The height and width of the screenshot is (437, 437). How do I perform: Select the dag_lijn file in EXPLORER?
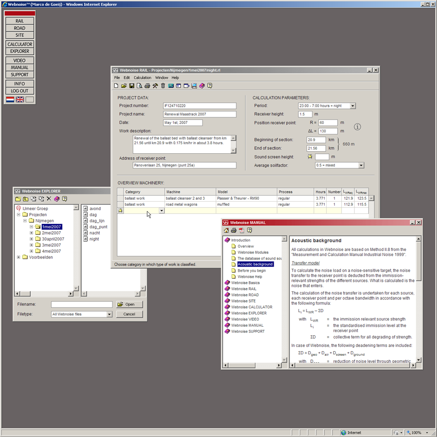[x=97, y=221]
